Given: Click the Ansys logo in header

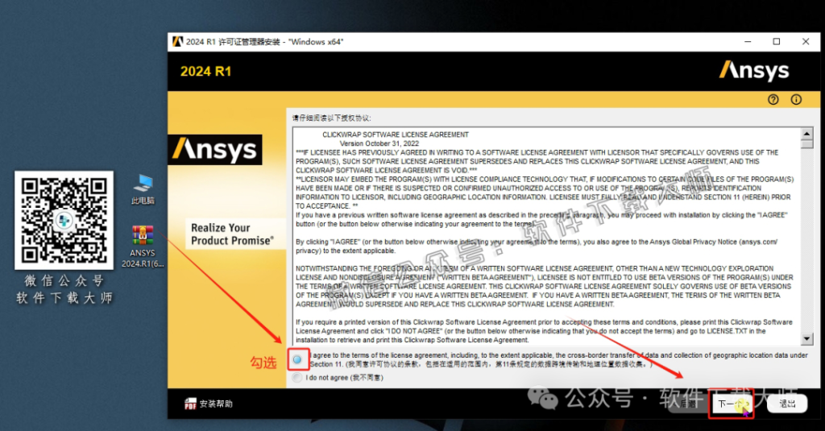Looking at the screenshot, I should tap(754, 71).
